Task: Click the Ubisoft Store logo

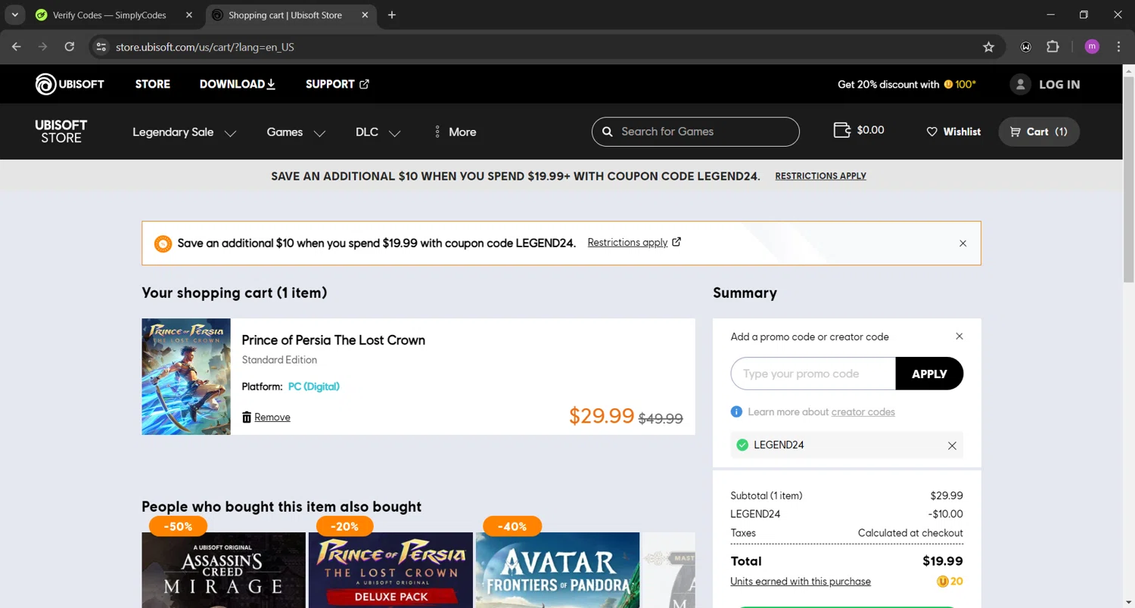Action: click(x=61, y=132)
